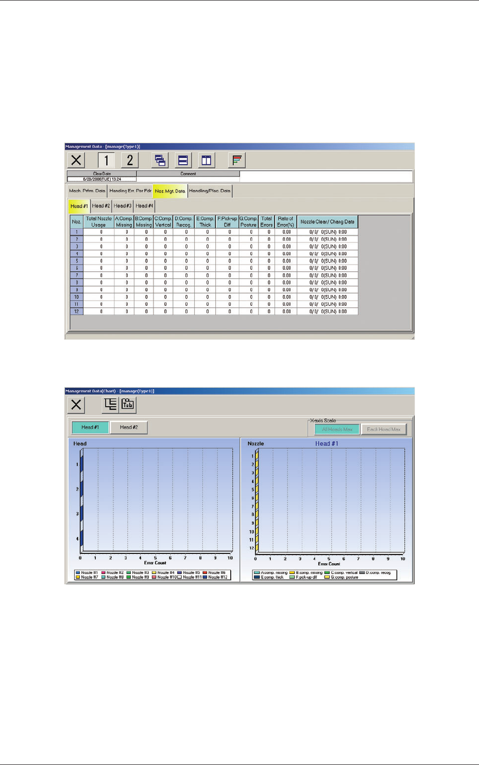Click A:comp. missing legend swatch
The height and width of the screenshot is (765, 479).
click(x=256, y=572)
